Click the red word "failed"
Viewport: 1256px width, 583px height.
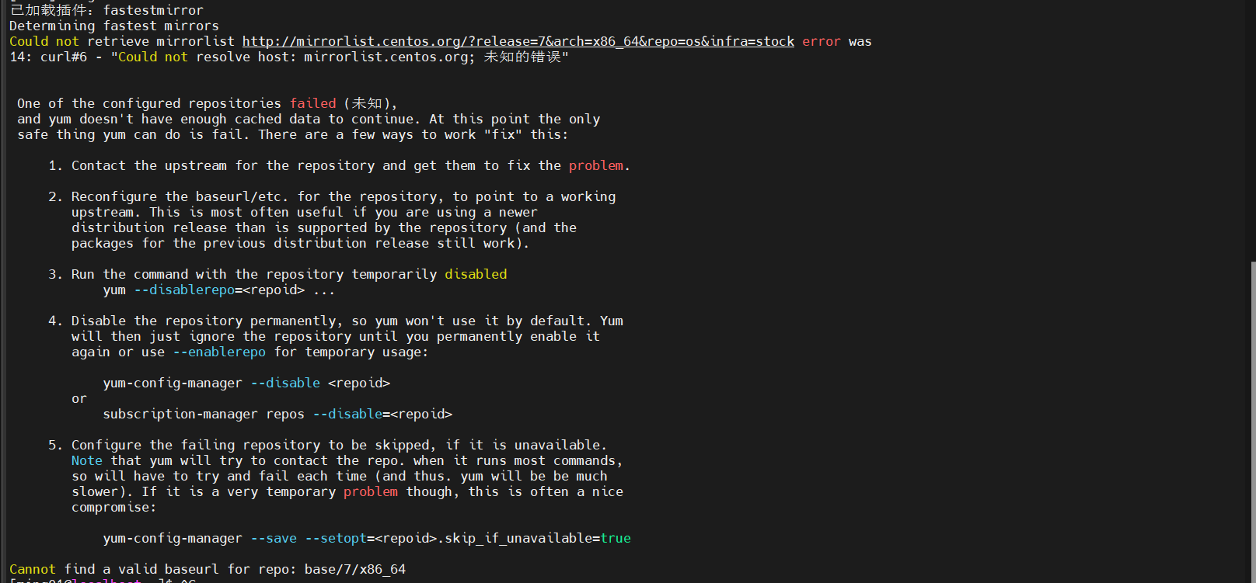(312, 104)
